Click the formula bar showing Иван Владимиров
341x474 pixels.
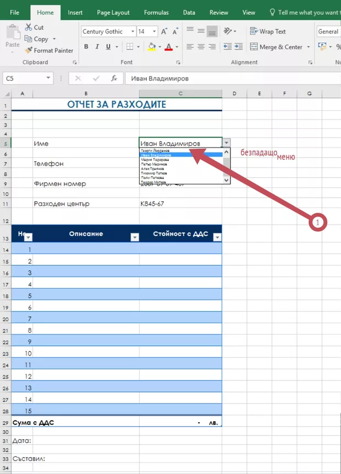[233, 78]
